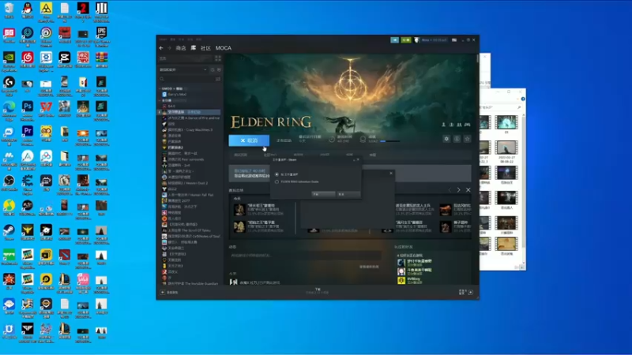The image size is (632, 355).
Task: Click the first achievement thumbnail under 今天
Action: point(239,209)
